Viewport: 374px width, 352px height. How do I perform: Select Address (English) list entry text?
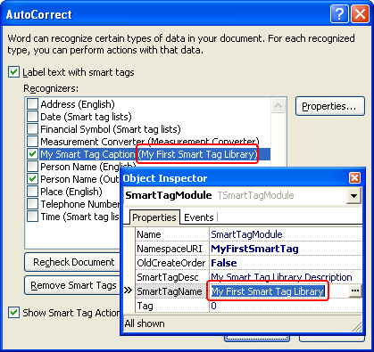[x=78, y=104]
